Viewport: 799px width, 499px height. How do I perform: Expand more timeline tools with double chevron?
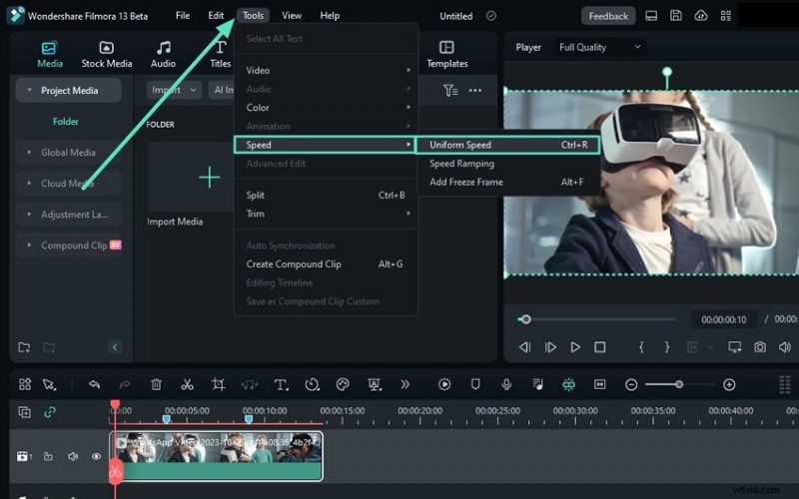(x=404, y=384)
